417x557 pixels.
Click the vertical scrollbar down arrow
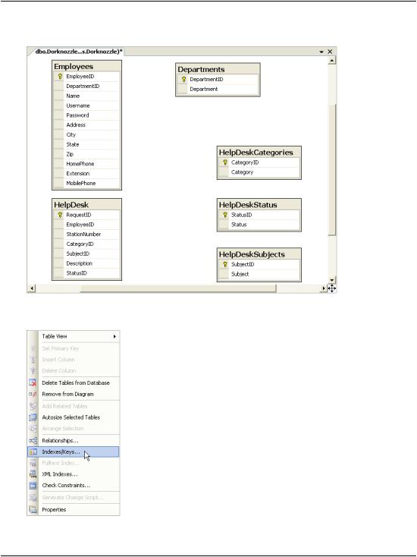[331, 280]
